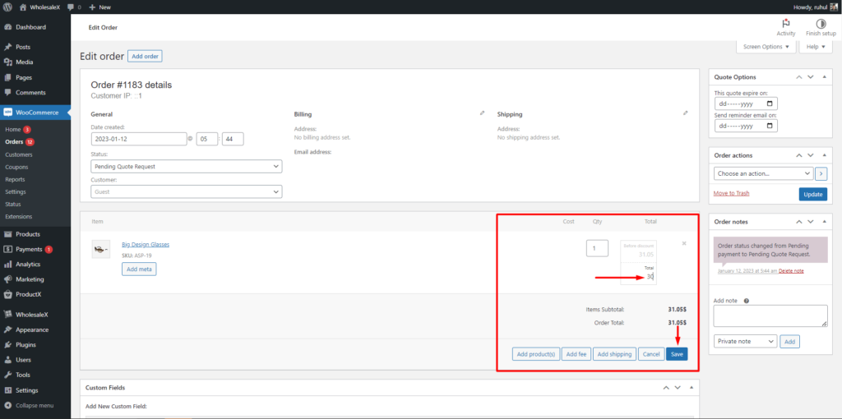Click the Add fee button

click(x=576, y=354)
